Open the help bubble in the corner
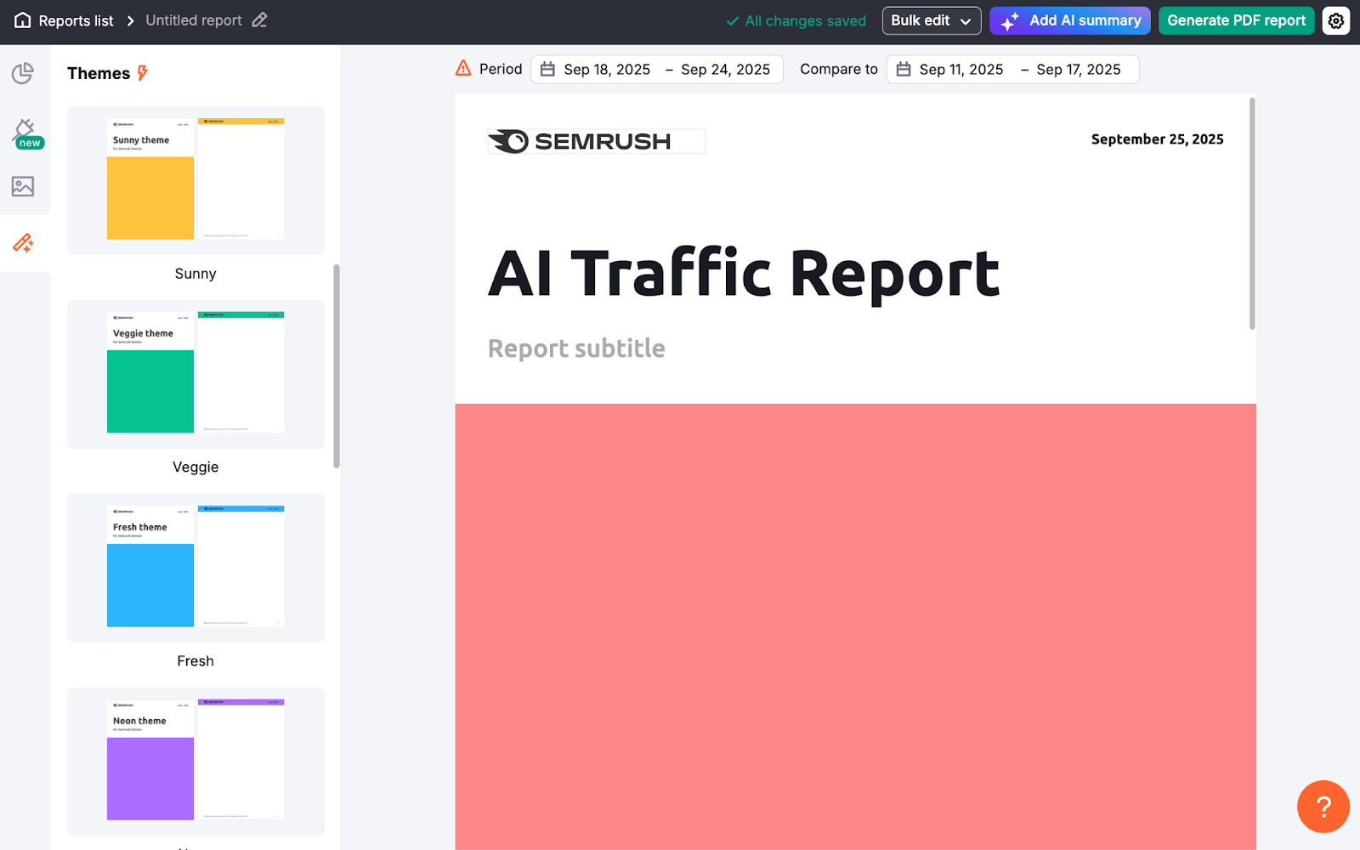 point(1322,807)
